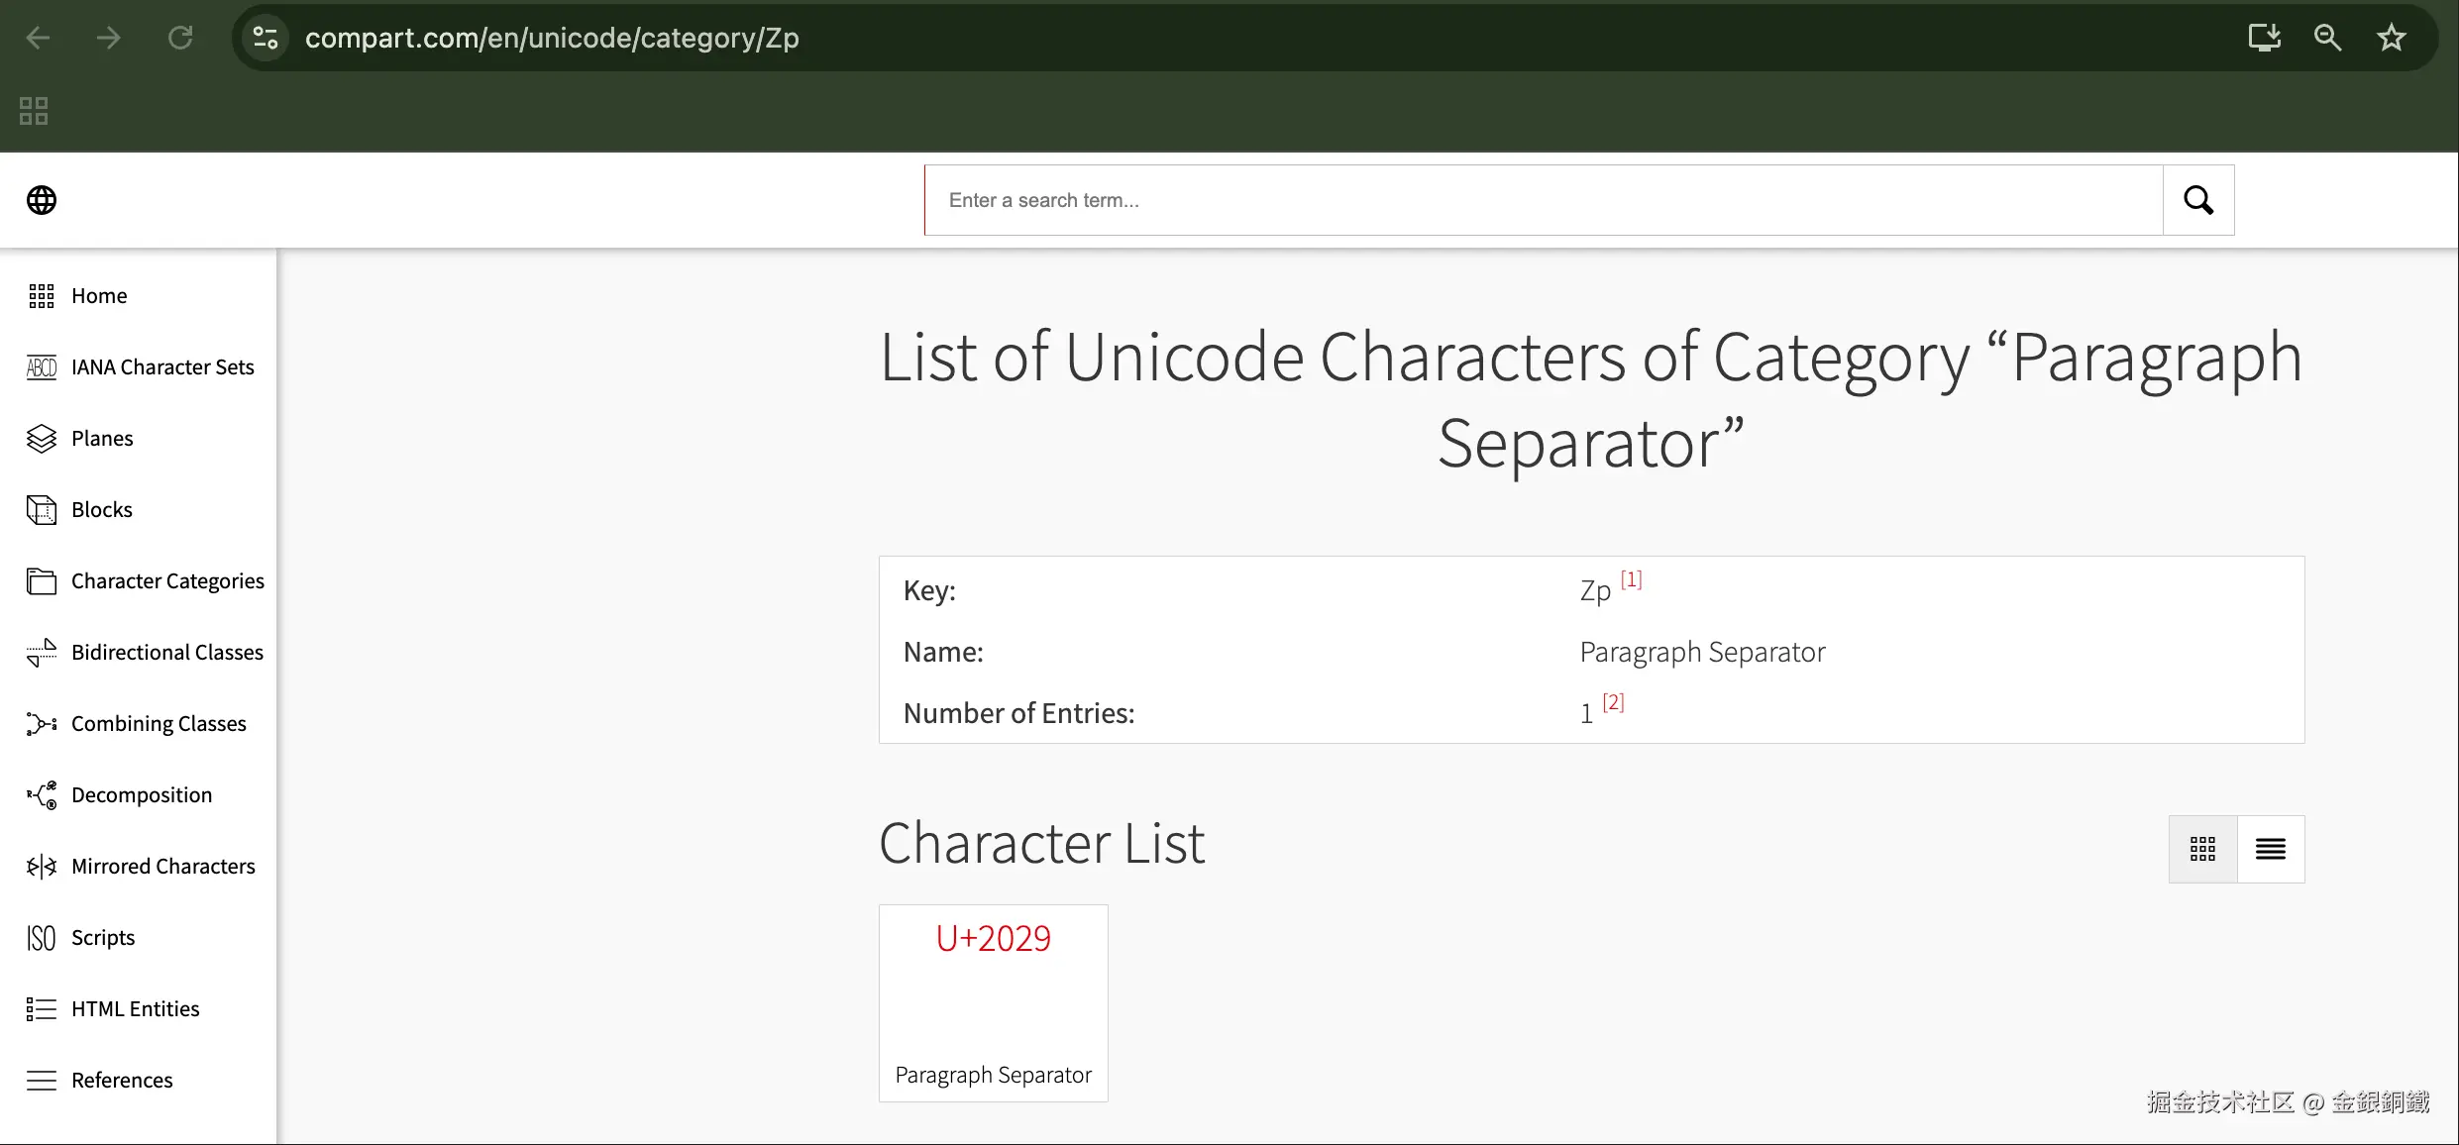The width and height of the screenshot is (2459, 1145).
Task: Open the browser tab groups grid icon
Action: coord(34,110)
